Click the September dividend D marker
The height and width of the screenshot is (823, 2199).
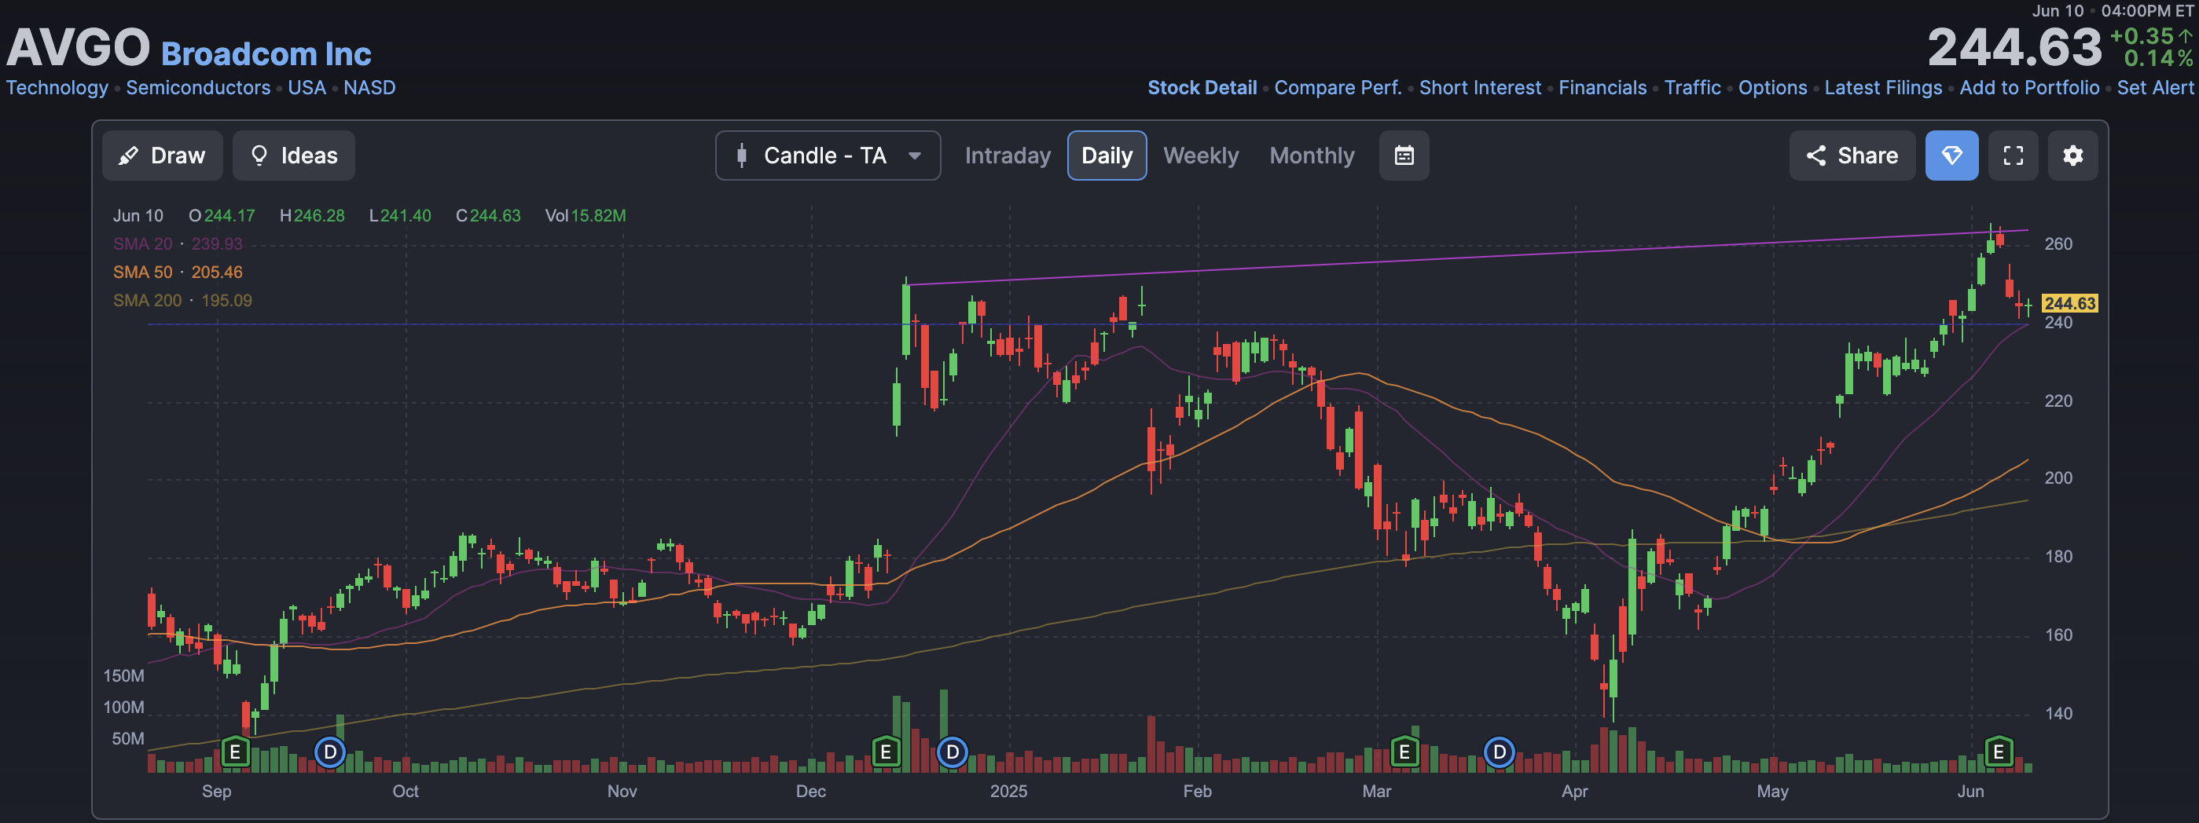pyautogui.click(x=329, y=752)
